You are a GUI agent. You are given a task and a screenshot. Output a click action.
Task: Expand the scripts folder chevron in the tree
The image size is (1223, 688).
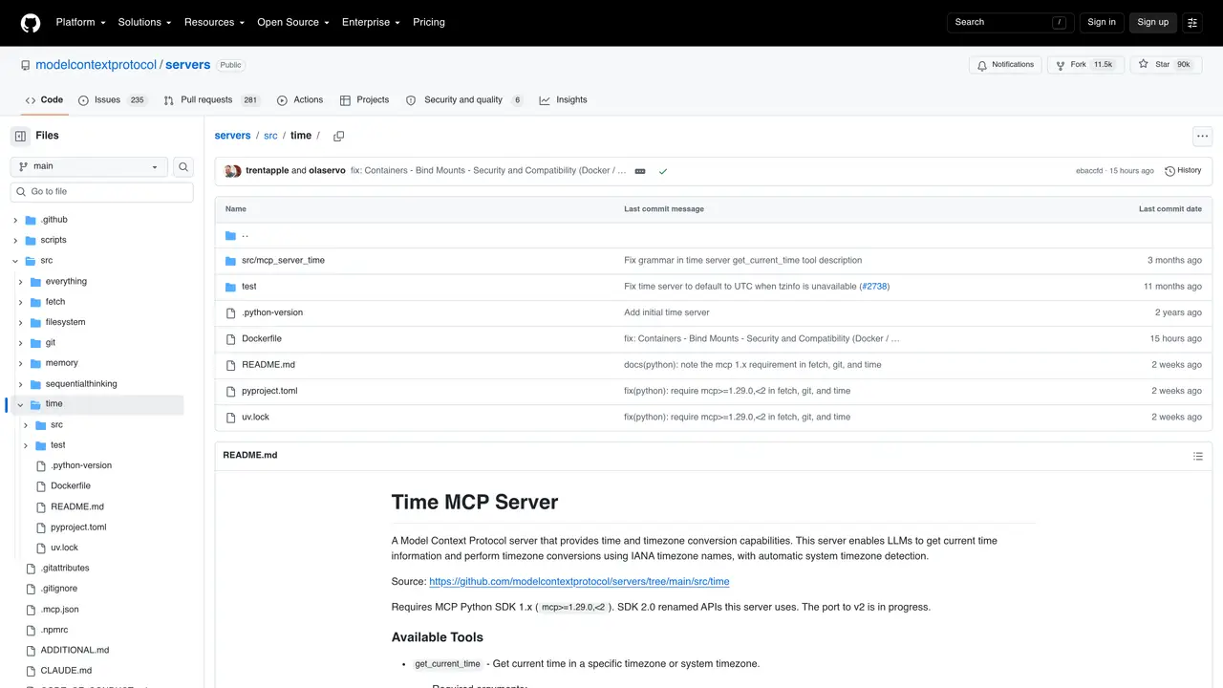click(15, 241)
